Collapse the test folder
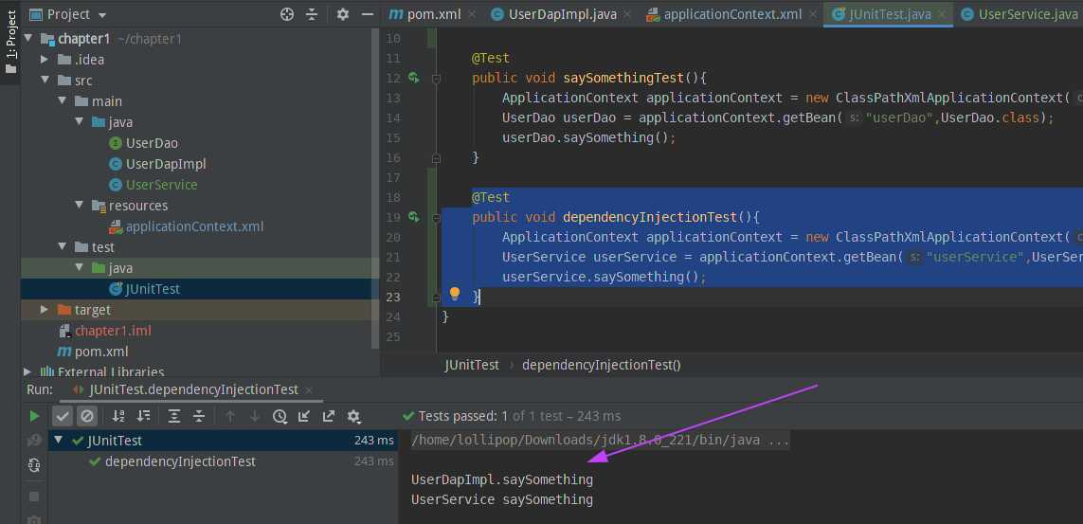Viewport: 1083px width, 524px height. pyautogui.click(x=63, y=246)
